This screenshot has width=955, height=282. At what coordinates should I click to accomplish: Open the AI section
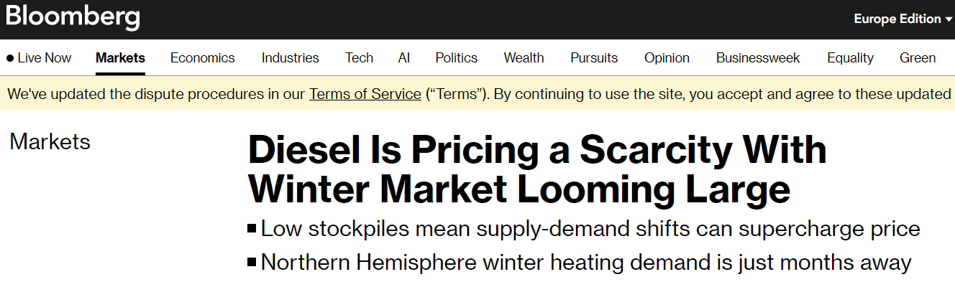coord(404,58)
